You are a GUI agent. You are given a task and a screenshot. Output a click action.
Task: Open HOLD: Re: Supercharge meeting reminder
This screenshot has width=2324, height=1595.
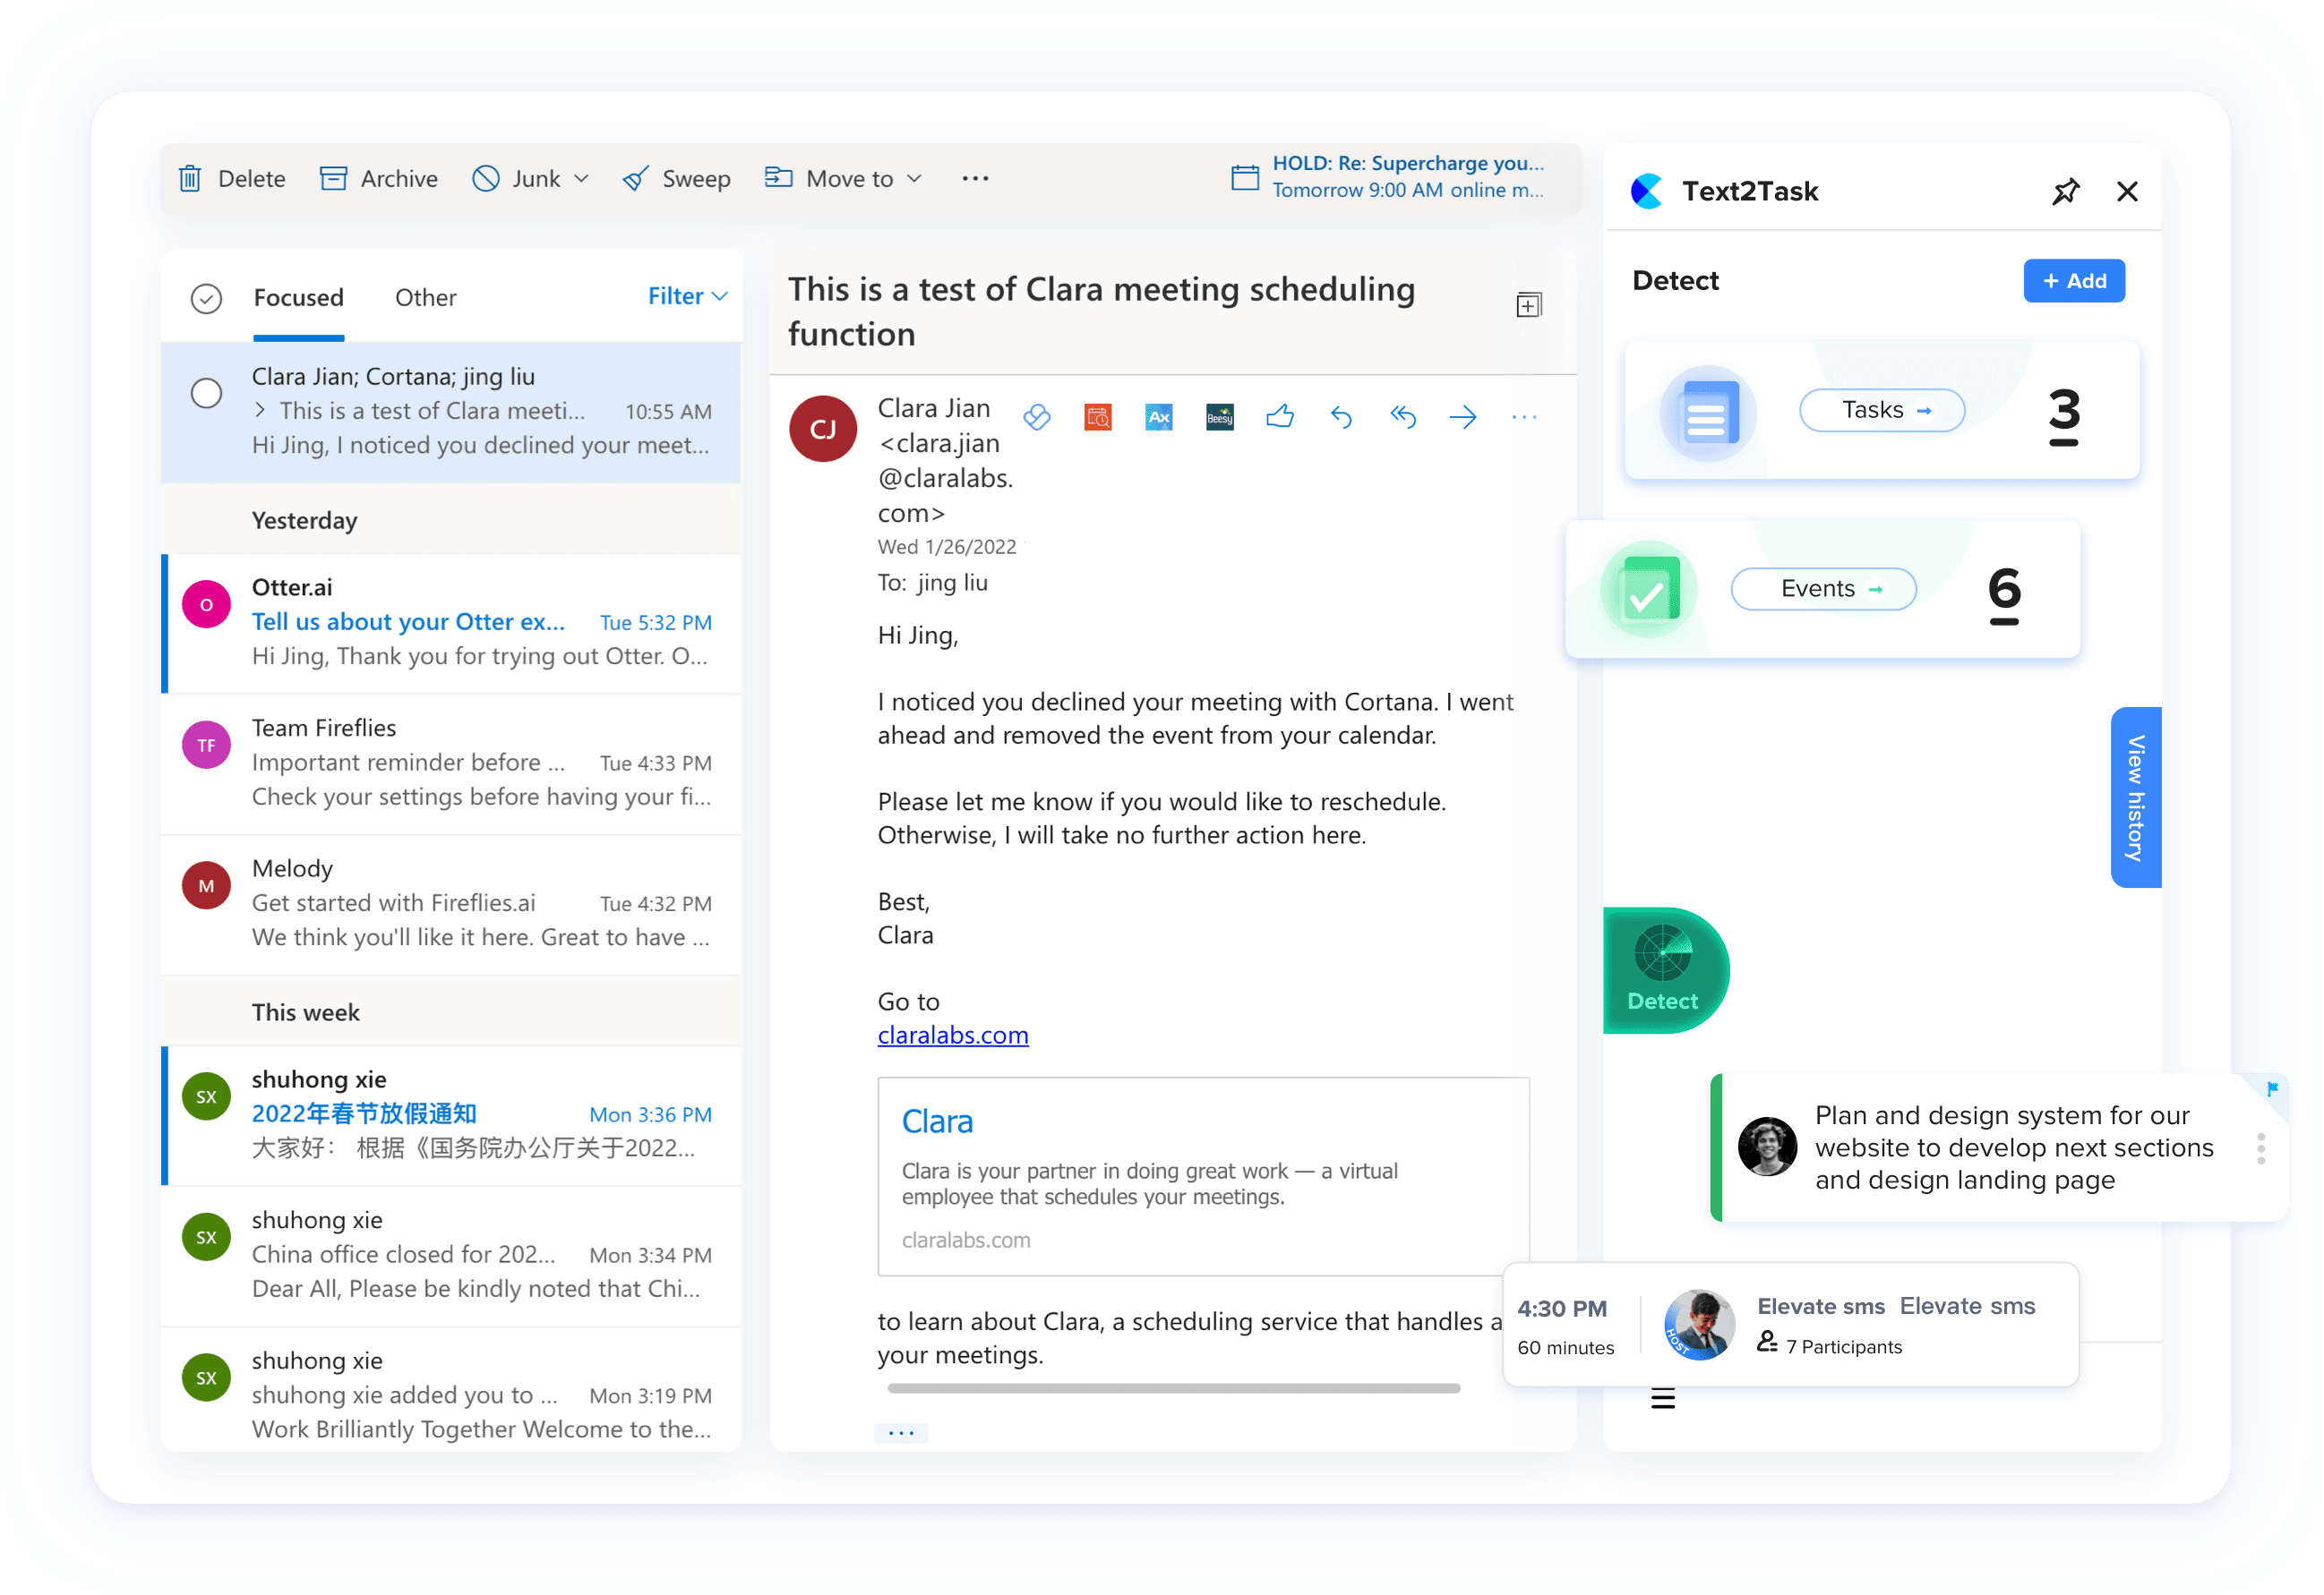(x=1407, y=177)
